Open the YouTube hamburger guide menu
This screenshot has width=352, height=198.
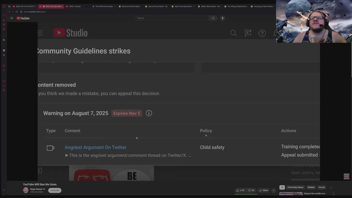tap(12, 18)
